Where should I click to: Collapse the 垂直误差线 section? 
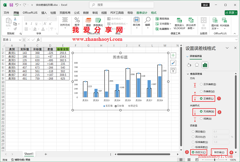click(x=188, y=74)
